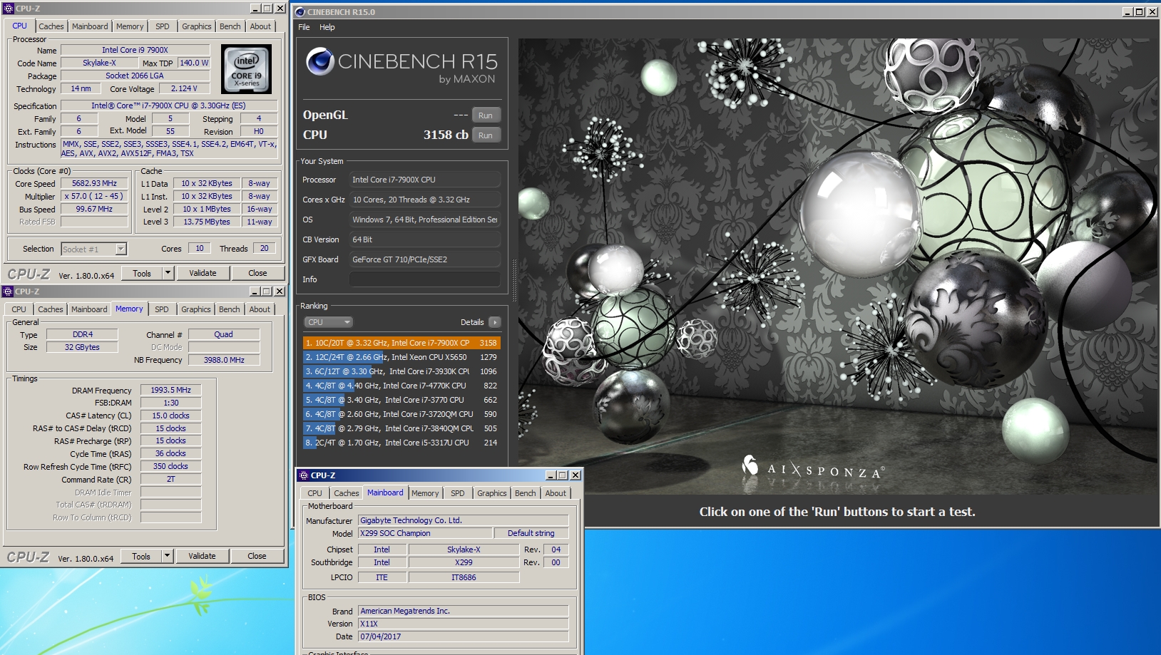Click Tools button in Memory CPU-Z window
Viewport: 1161px width, 655px height.
(x=141, y=556)
